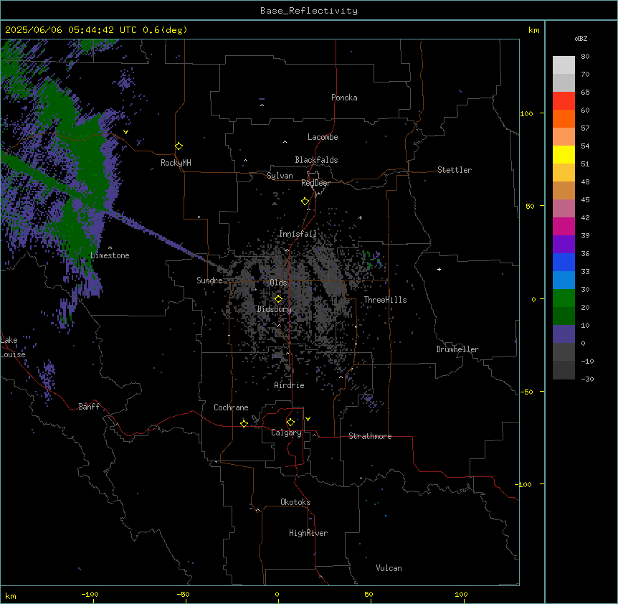Click the yellow diamond marker near RockyMH
The width and height of the screenshot is (618, 604).
point(179,146)
